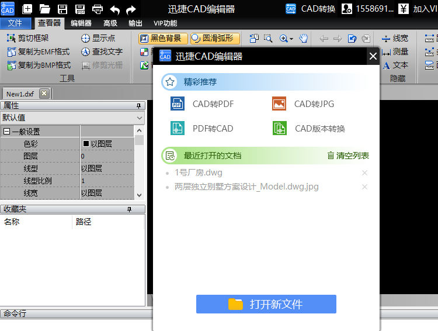Viewport: 438px width, 331px height.
Task: Switch to 查看器 tab
Action: [x=50, y=23]
